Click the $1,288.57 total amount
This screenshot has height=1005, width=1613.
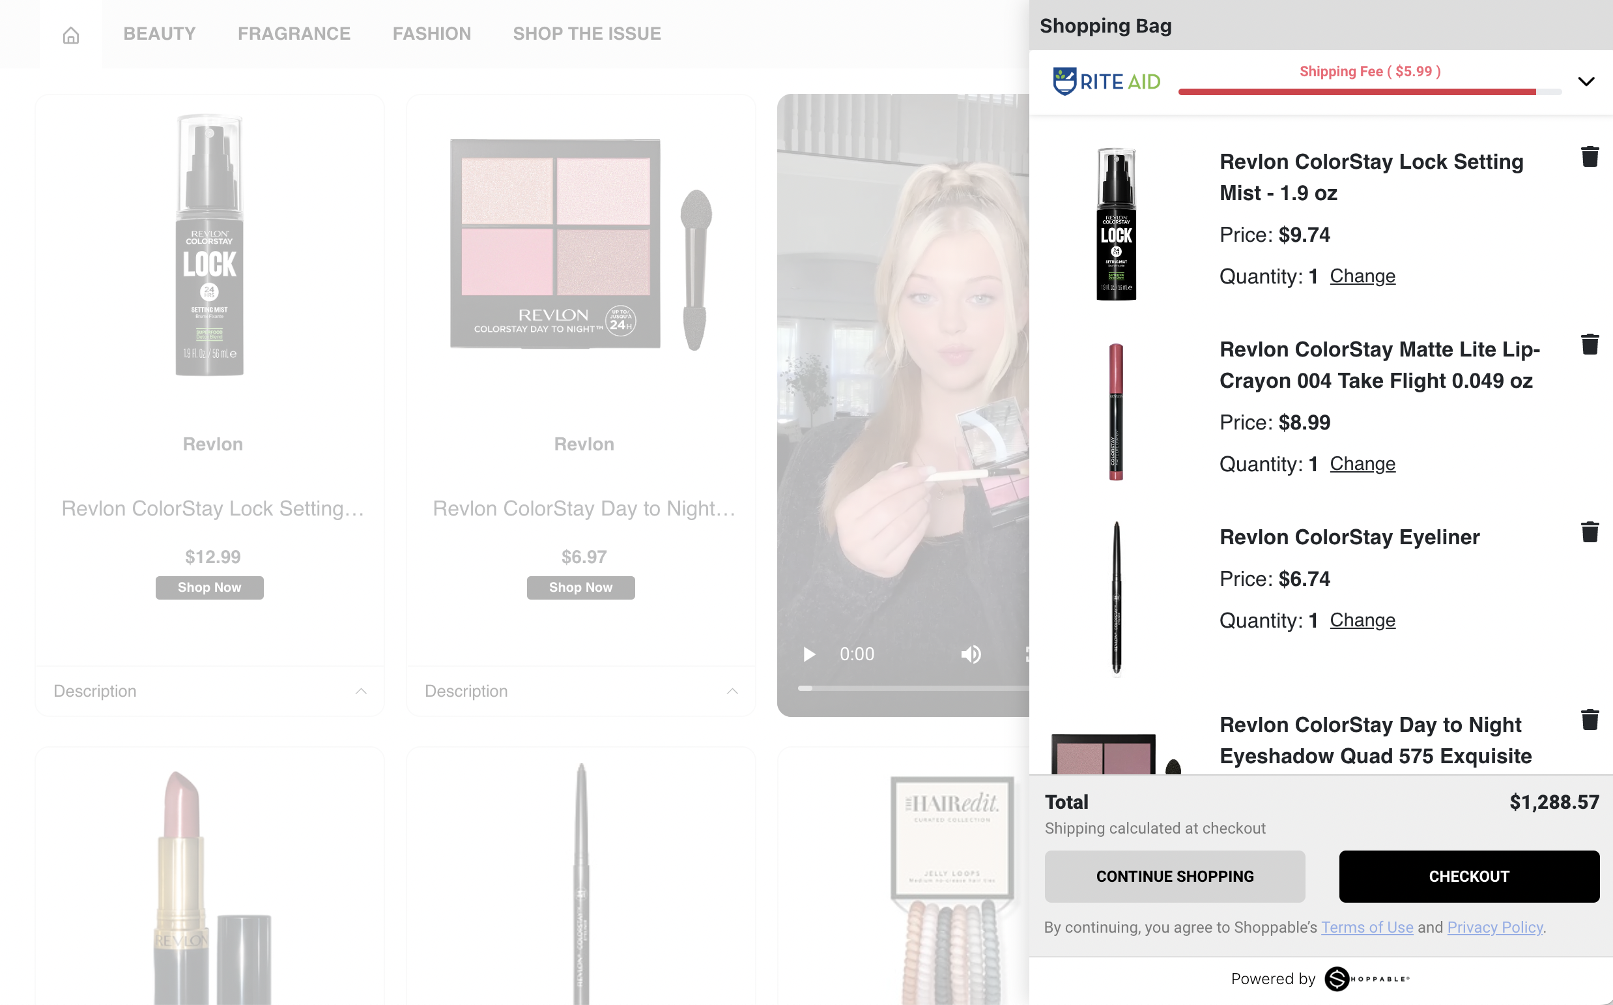click(1554, 802)
